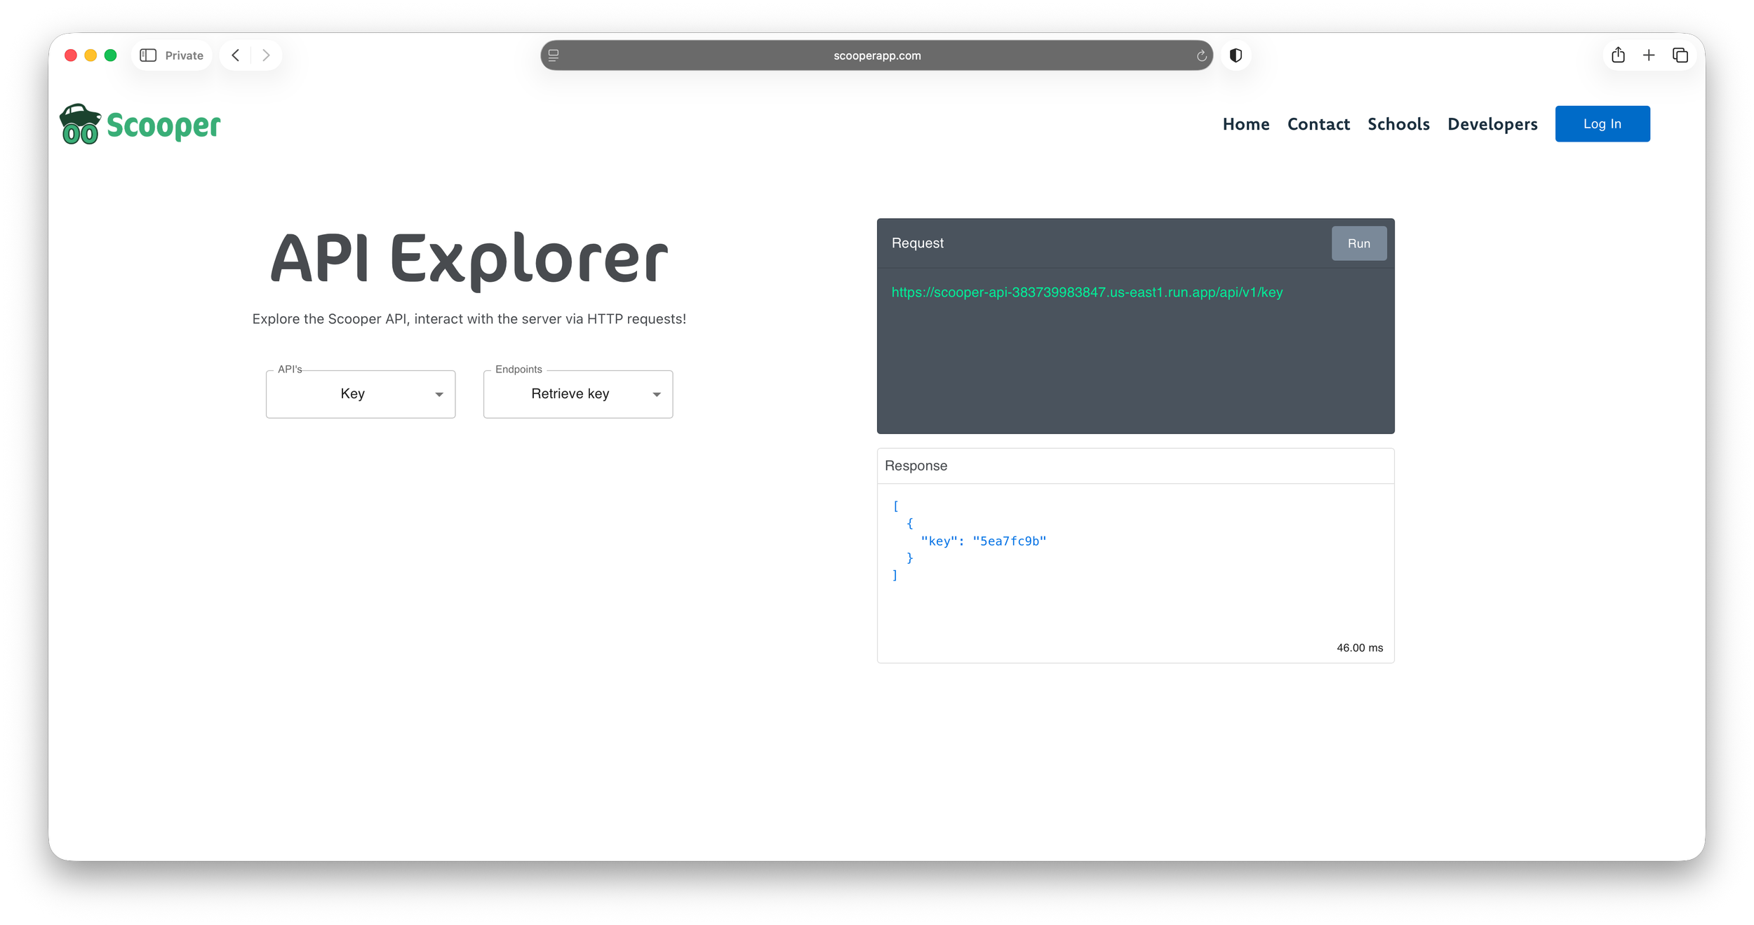Reload the page using the refresh icon

(x=1201, y=55)
